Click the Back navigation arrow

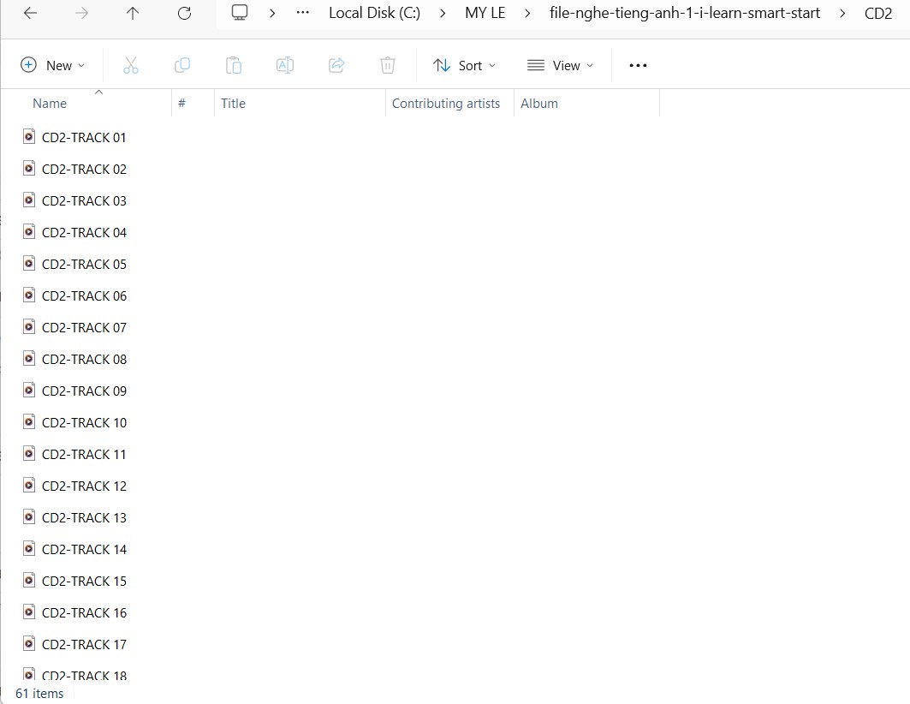[30, 13]
